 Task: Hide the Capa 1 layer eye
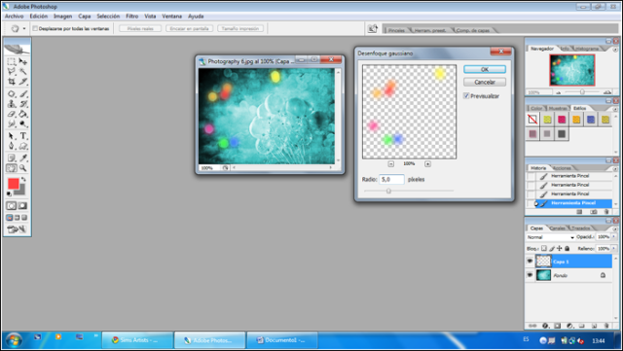point(530,262)
